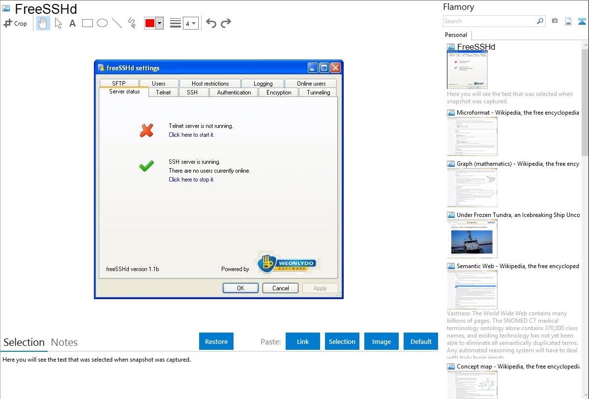Pick the text annotation tool
This screenshot has height=399, width=589.
coord(72,23)
